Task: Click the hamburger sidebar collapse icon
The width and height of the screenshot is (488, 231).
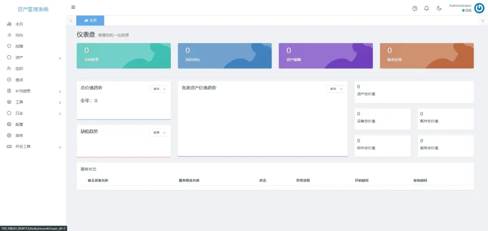Action: (x=73, y=7)
